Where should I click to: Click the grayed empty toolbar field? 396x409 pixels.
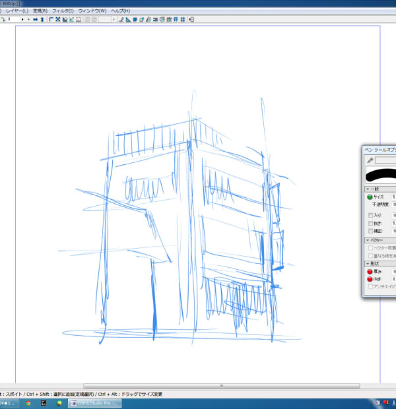click(105, 19)
